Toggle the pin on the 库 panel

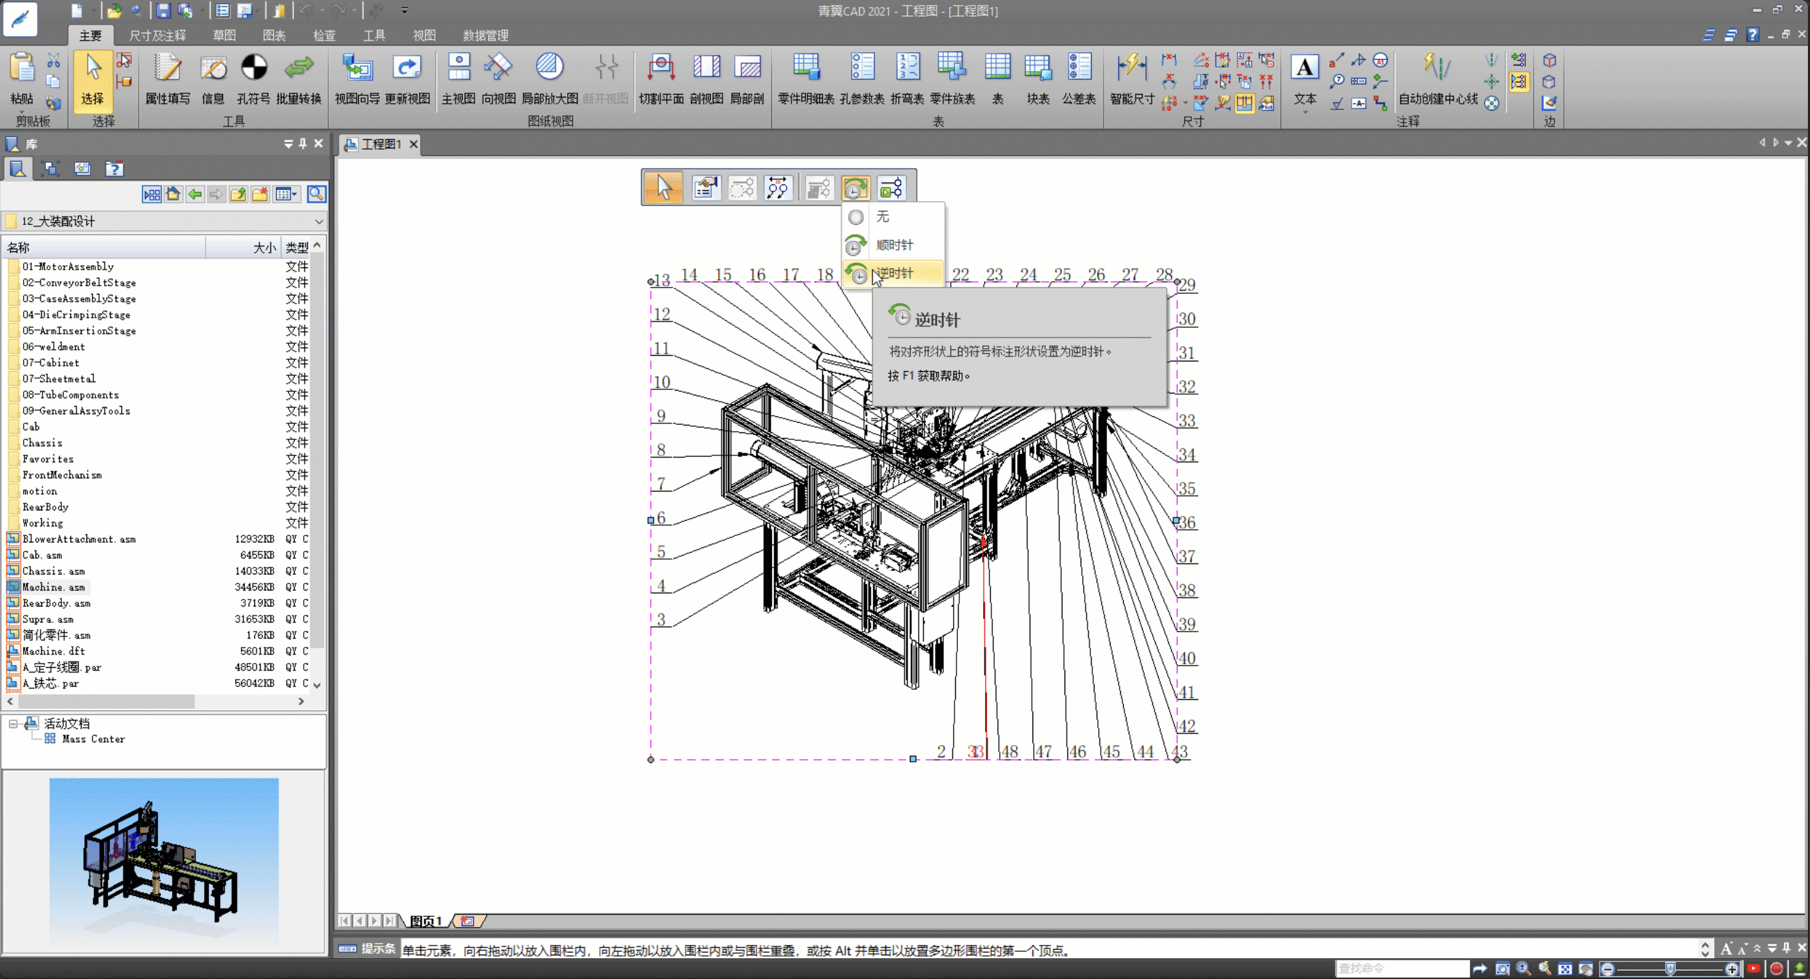coord(303,143)
